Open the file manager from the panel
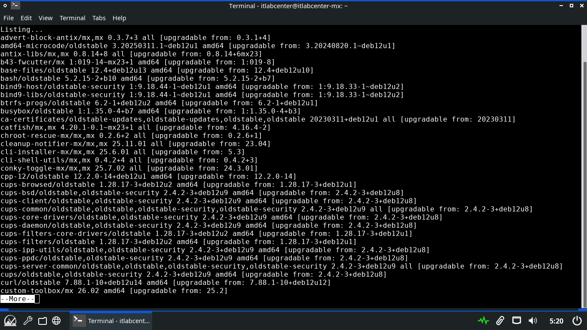The width and height of the screenshot is (587, 330). (42, 321)
